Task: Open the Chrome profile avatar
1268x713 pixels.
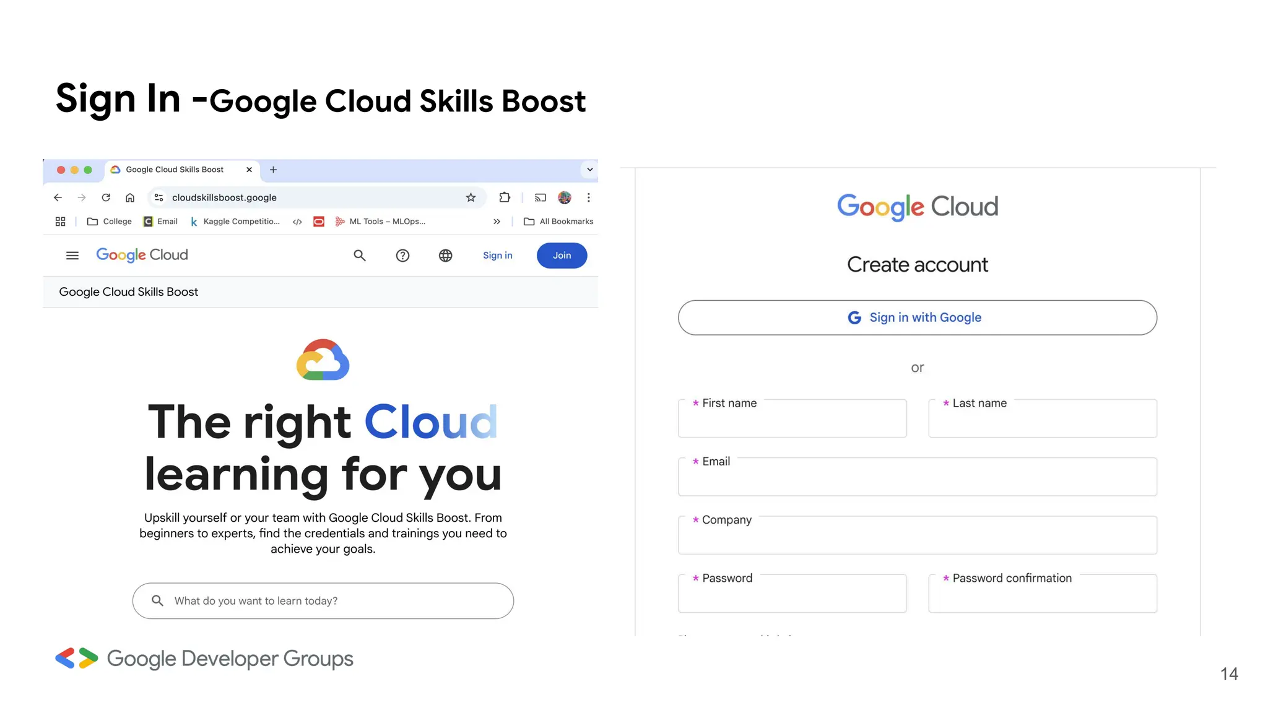Action: 565,197
